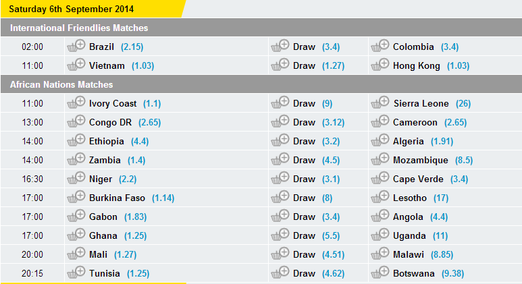Viewport: 522px width, 284px height.
Task: Click basket icon beside Sierra Leone
Action: coord(380,103)
